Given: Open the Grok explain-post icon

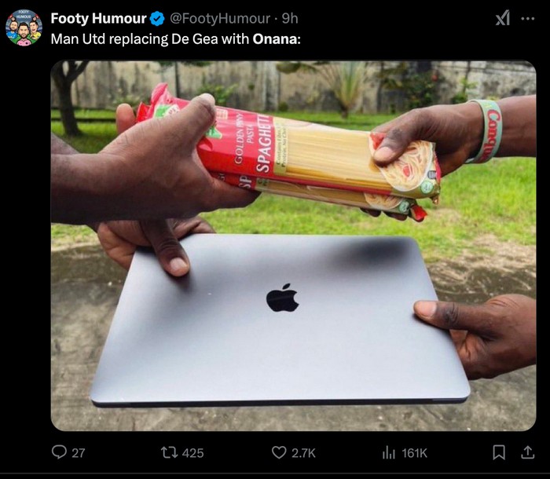Looking at the screenshot, I should 503,18.
